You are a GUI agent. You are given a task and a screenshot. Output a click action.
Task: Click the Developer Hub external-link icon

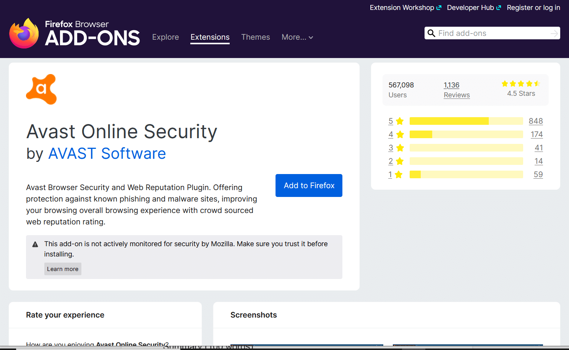[x=499, y=7]
